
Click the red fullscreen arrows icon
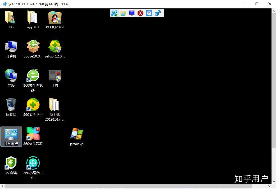pyautogui.click(x=140, y=13)
